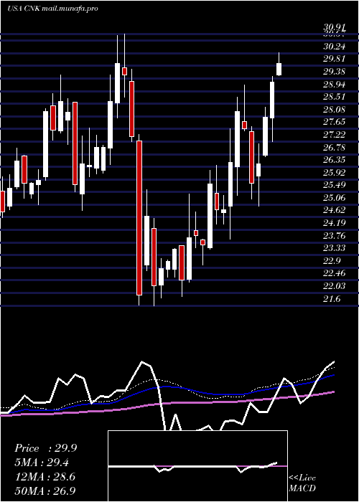Select the 30.24 price axis label
The image size is (359, 502).
coord(335,47)
